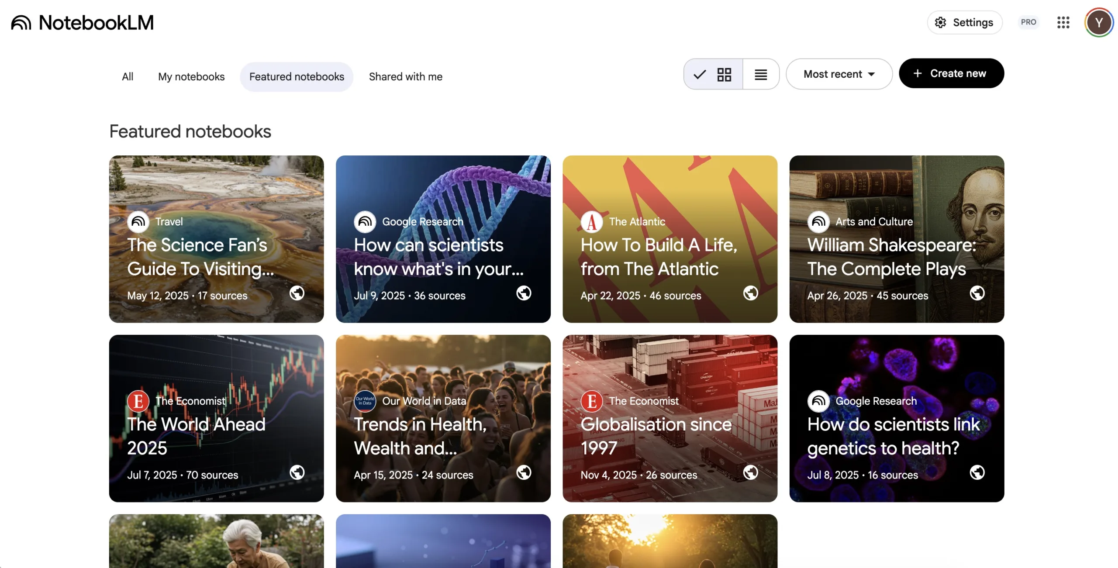Switch to the All tab
Image resolution: width=1118 pixels, height=568 pixels.
coord(128,77)
